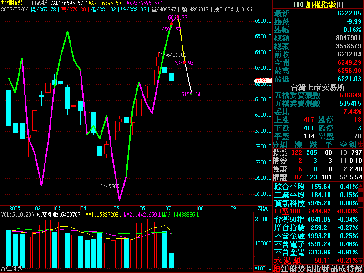Click 今開 value 6249.29
The image size is (364, 273).
349,62
